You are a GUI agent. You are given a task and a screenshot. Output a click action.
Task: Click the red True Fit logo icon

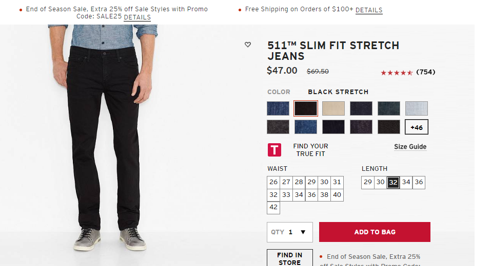tap(274, 150)
